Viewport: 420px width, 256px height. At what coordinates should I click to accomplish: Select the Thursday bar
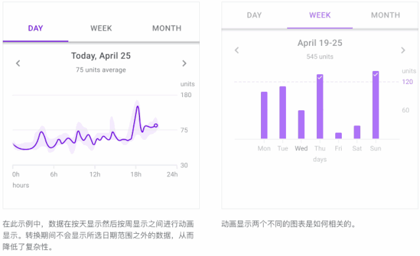[320, 106]
